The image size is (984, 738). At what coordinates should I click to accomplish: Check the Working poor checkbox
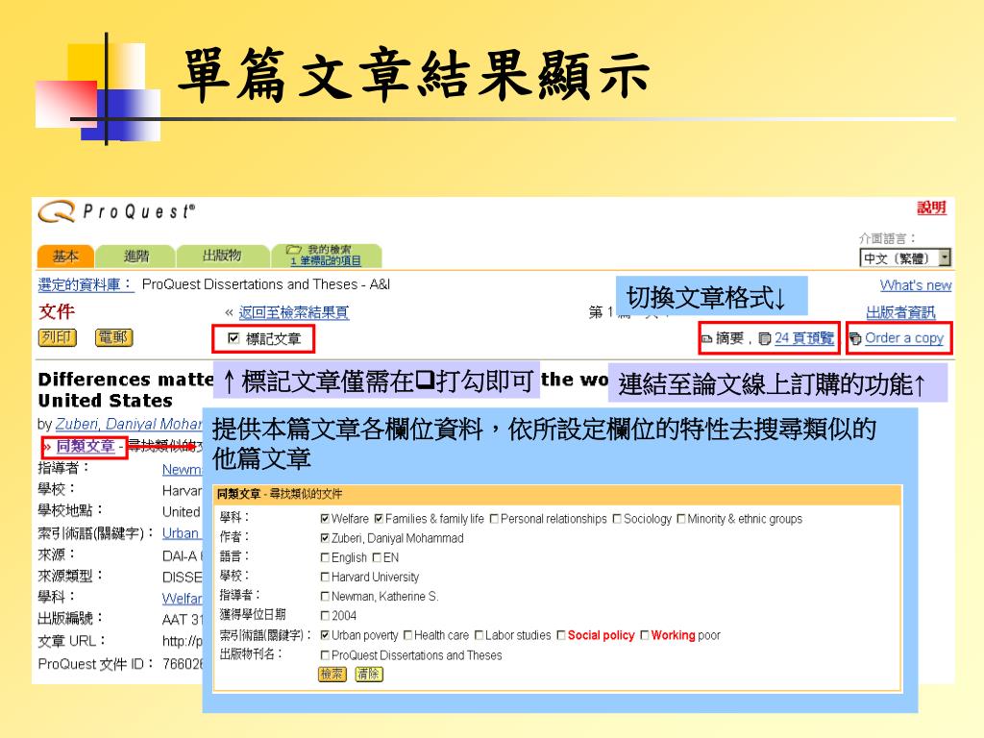click(x=645, y=636)
